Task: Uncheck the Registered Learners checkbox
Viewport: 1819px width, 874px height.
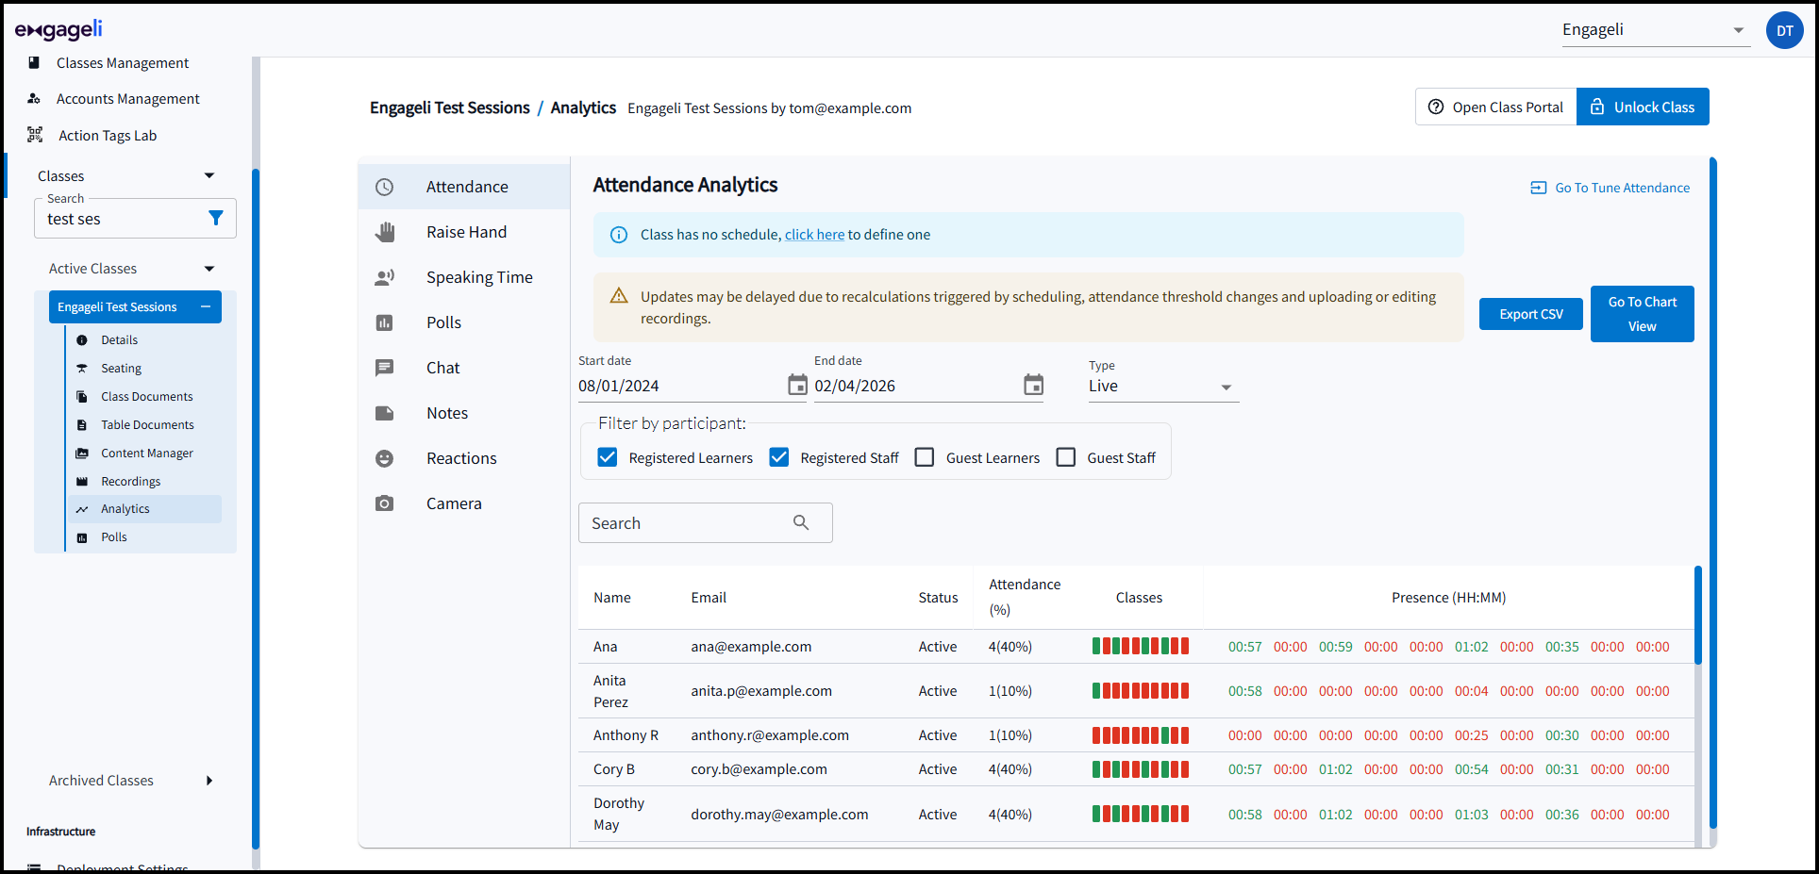Action: [x=608, y=457]
